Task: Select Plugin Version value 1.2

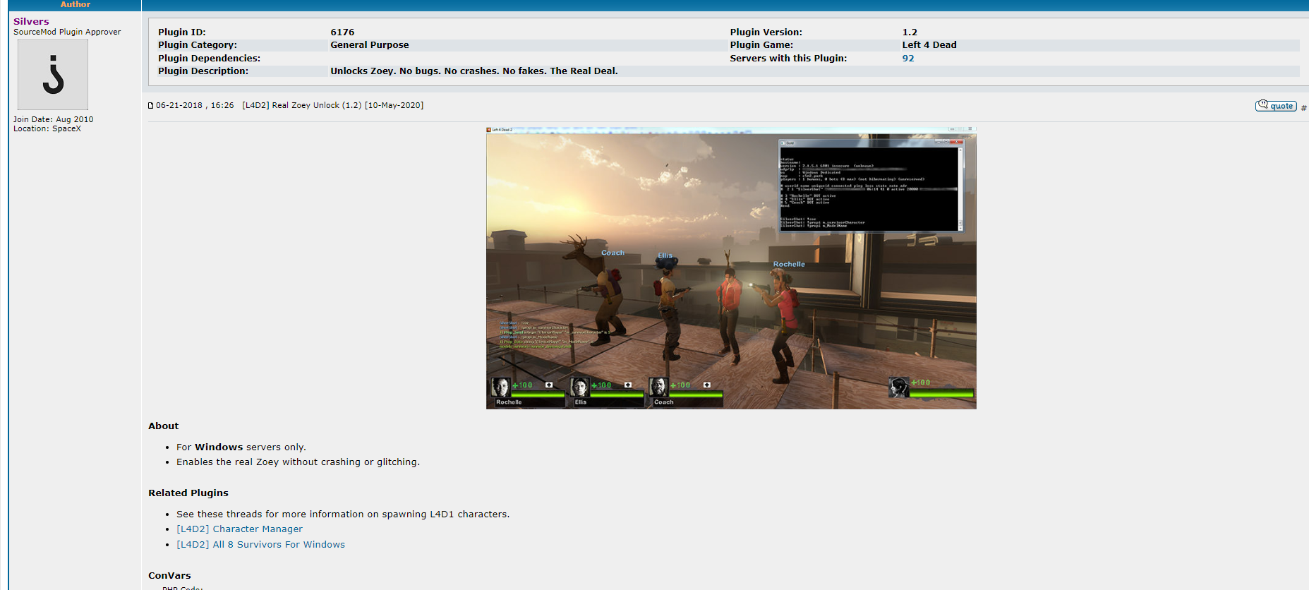Action: pos(910,32)
